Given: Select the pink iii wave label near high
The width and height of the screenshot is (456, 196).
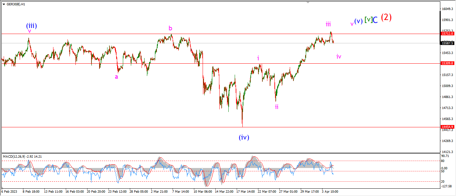Looking at the screenshot, I should (x=328, y=24).
